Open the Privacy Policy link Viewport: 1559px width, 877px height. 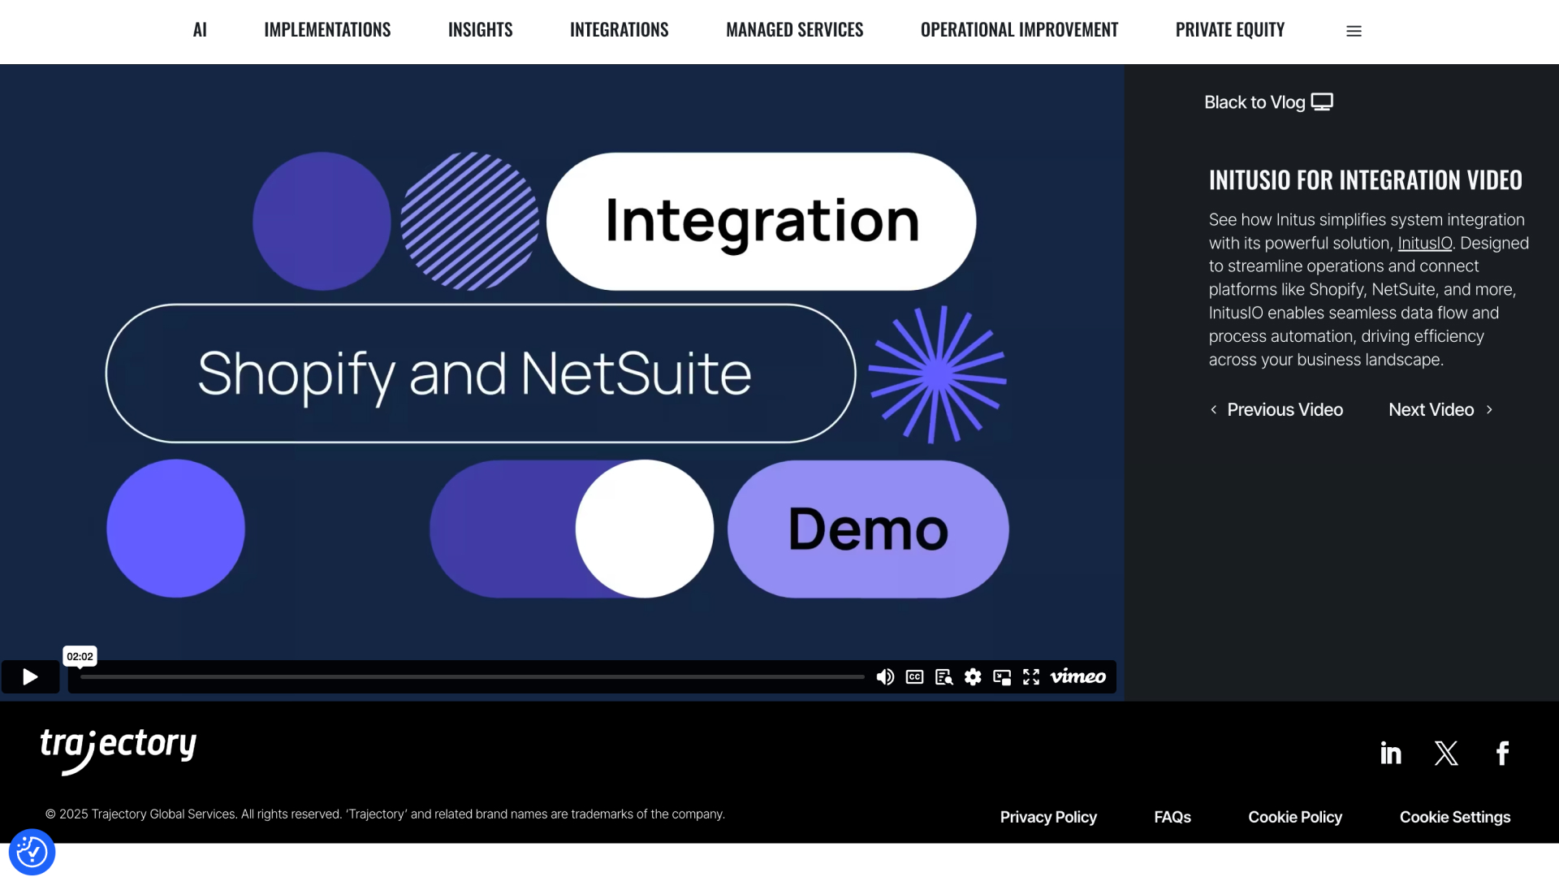click(1047, 818)
